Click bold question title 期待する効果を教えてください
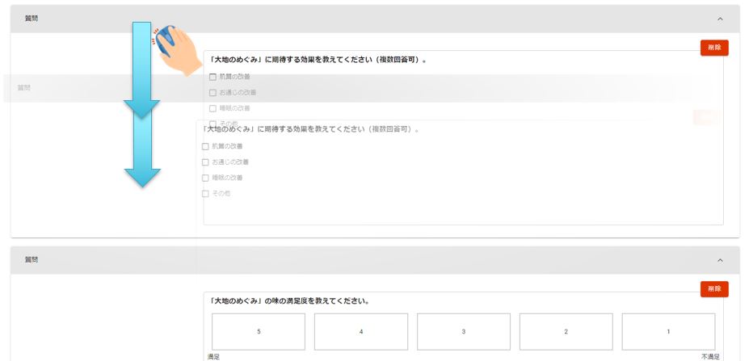The height and width of the screenshot is (361, 753). pyautogui.click(x=318, y=60)
